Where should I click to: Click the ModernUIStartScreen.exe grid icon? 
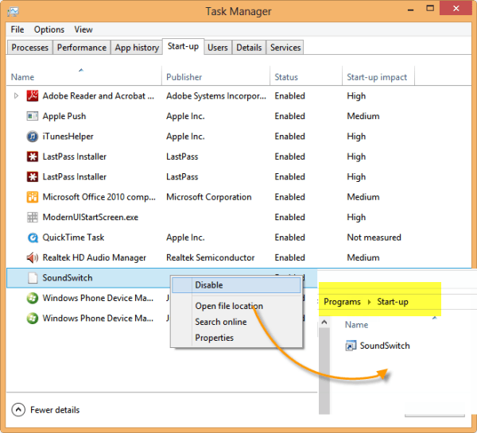pyautogui.click(x=33, y=217)
